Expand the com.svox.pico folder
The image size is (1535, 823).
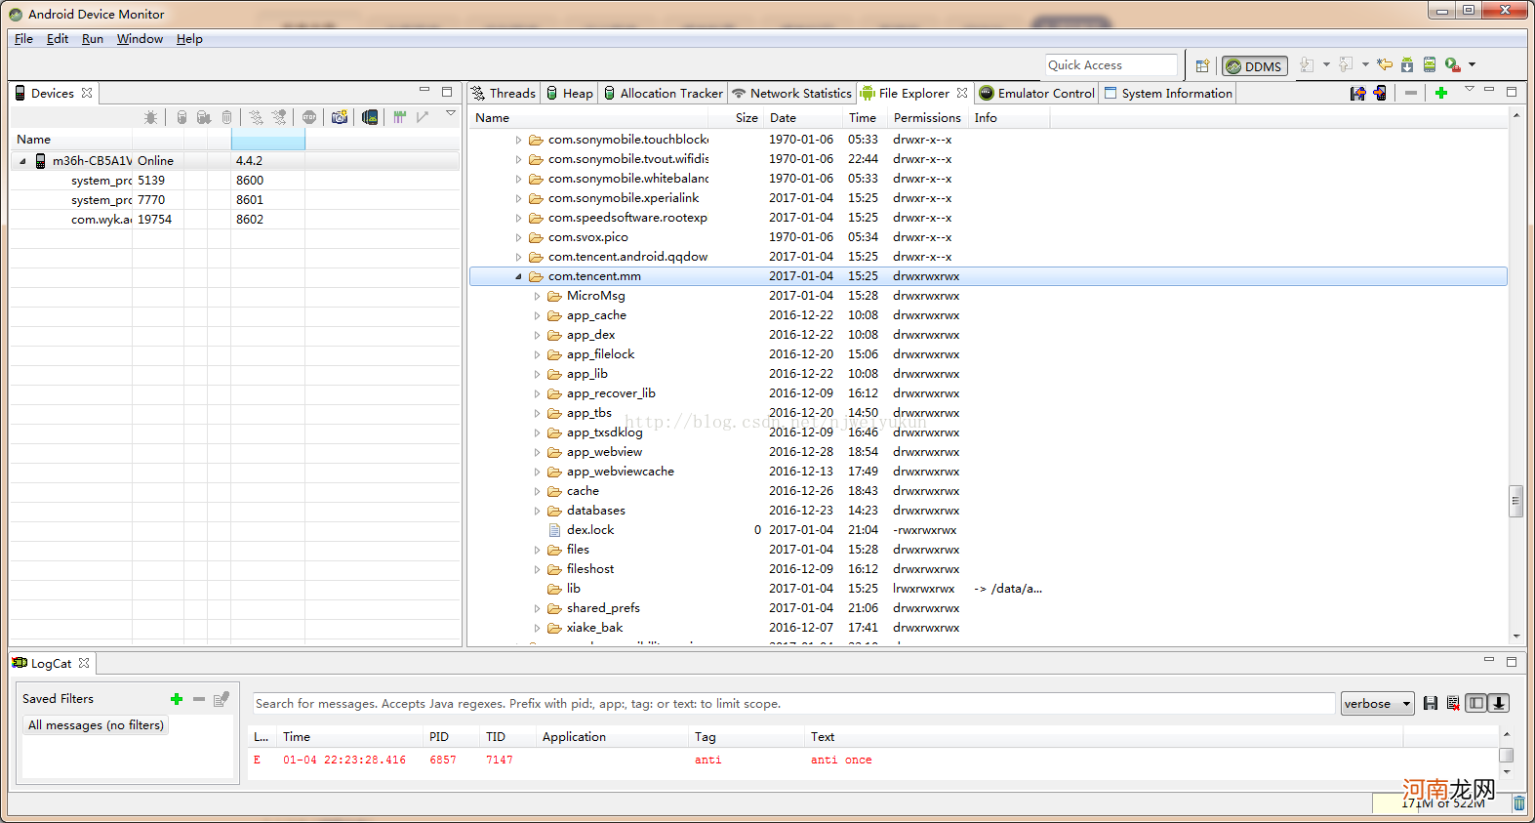518,237
